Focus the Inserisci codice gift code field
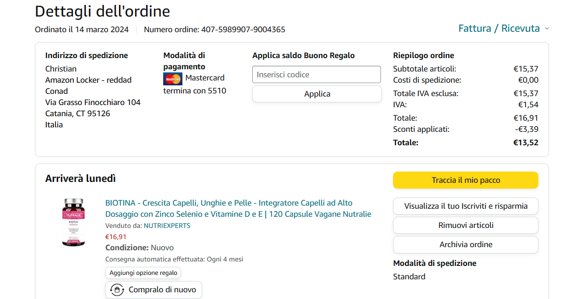Viewport: 588px width, 299px height. tap(317, 75)
